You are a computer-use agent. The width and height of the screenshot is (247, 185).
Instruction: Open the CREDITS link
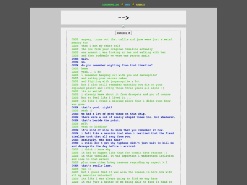pyautogui.click(x=140, y=5)
